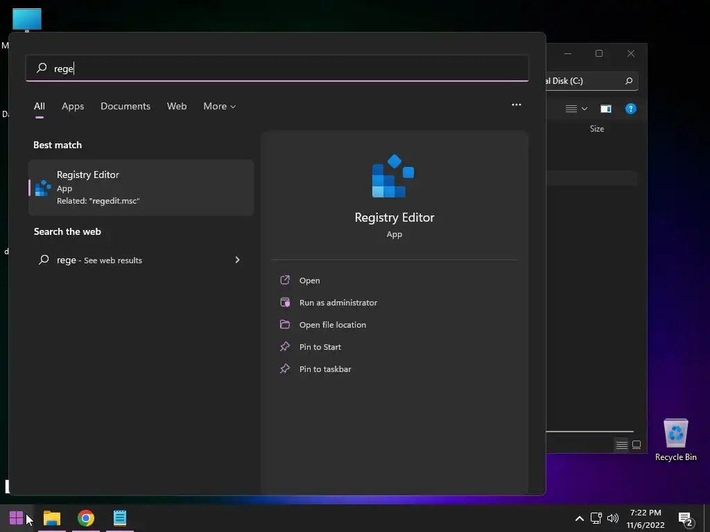Minimize the File Explorer window
The width and height of the screenshot is (710, 532).
[568, 53]
